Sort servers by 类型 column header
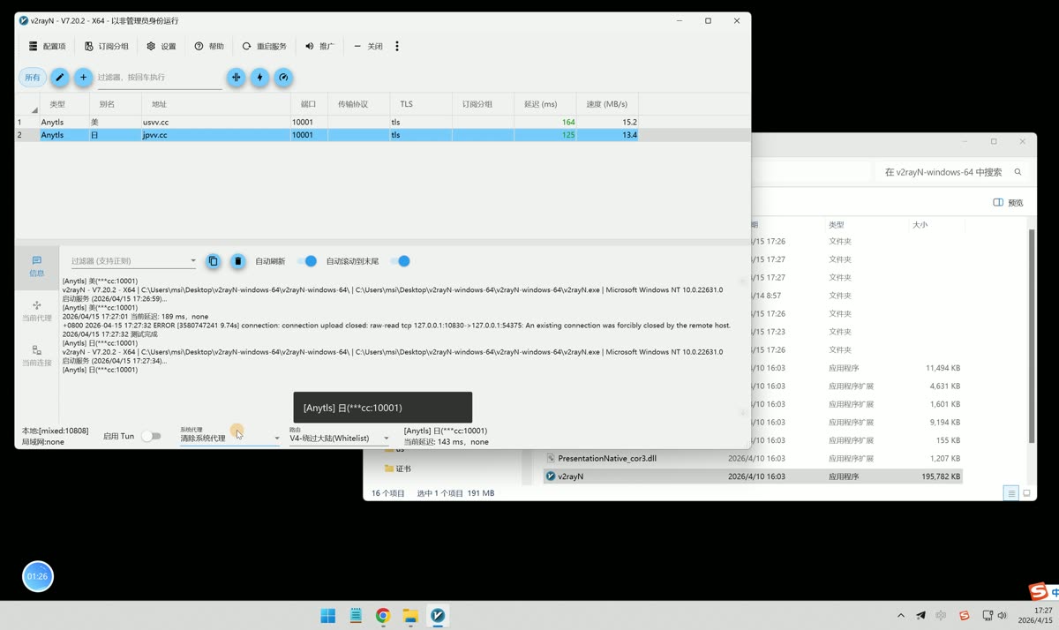The height and width of the screenshot is (630, 1059). pos(64,104)
